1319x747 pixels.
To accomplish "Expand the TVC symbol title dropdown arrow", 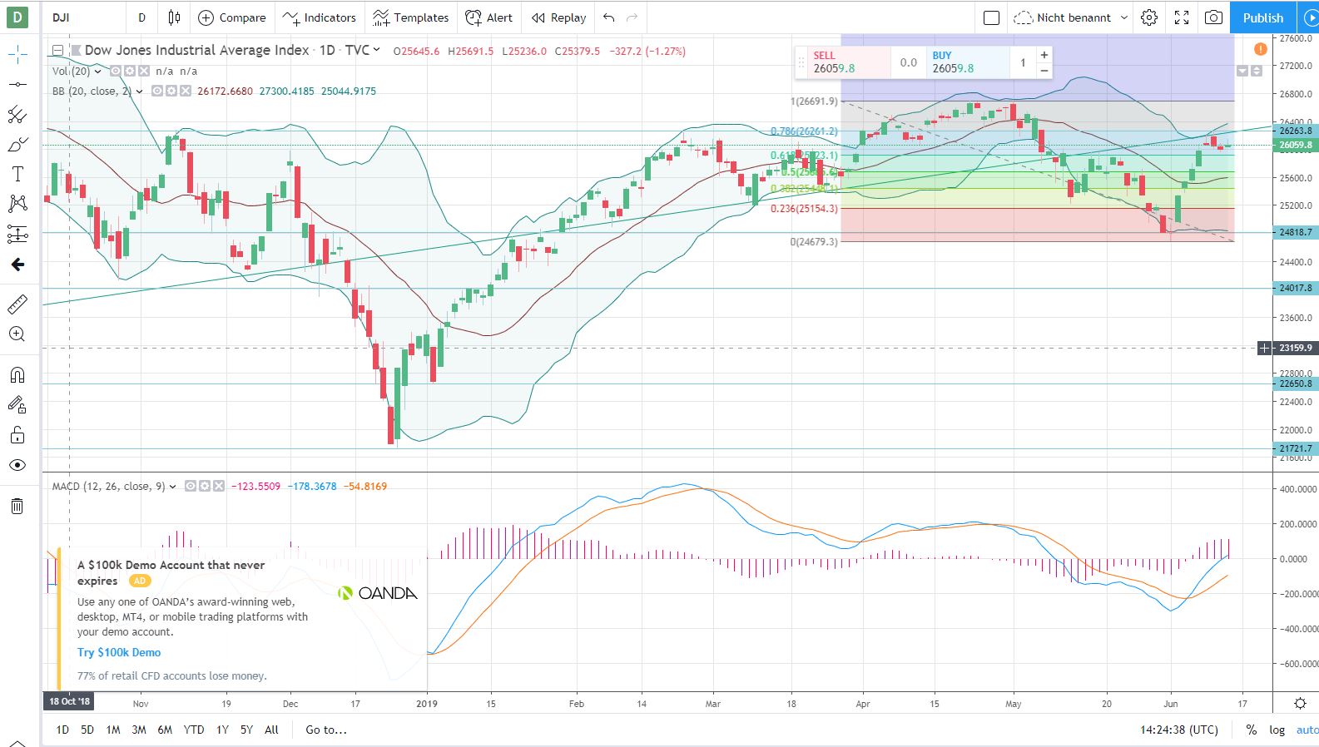I will (x=376, y=50).
